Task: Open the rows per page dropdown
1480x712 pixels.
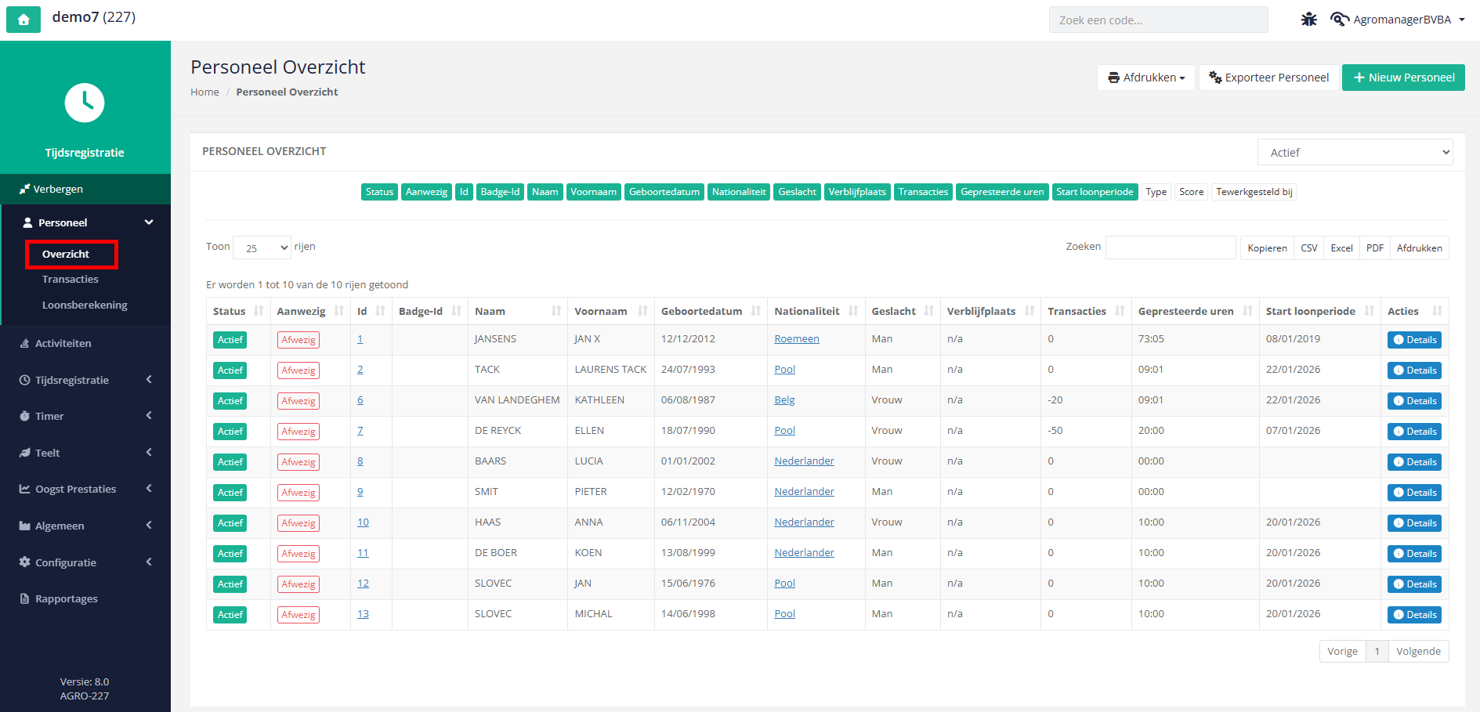Action: [262, 248]
